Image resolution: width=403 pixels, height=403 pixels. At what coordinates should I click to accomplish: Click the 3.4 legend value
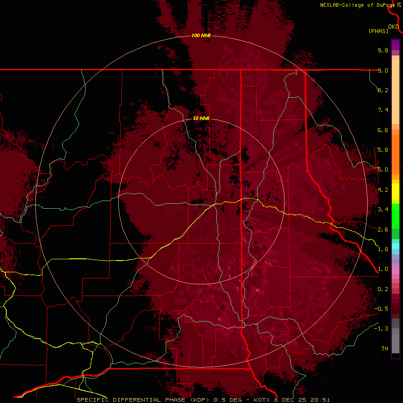(x=383, y=210)
